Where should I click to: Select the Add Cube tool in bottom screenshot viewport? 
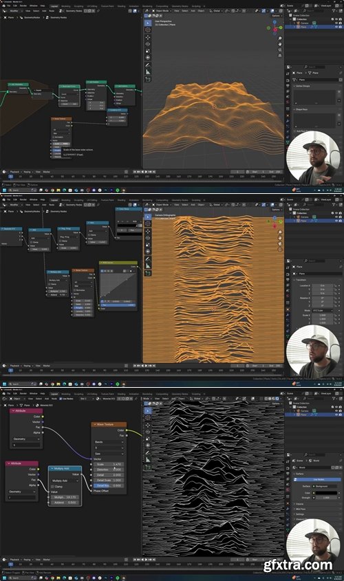click(148, 468)
